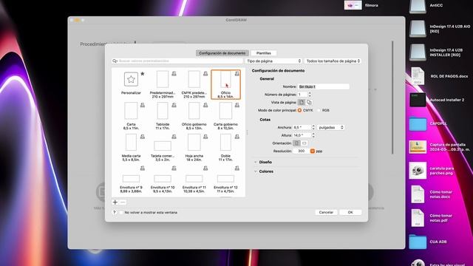Open the 'pulgadas' units dropdown

pyautogui.click(x=331, y=128)
